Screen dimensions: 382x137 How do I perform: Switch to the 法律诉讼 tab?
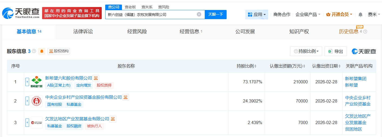point(83,32)
